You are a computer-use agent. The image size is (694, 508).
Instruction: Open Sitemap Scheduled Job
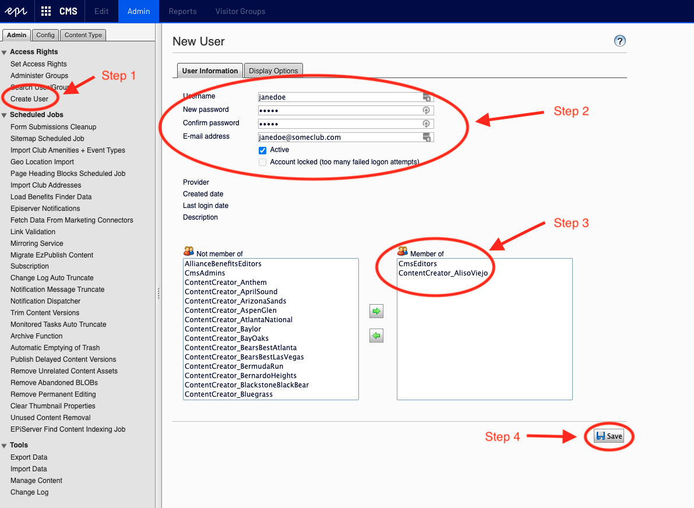[x=47, y=139]
